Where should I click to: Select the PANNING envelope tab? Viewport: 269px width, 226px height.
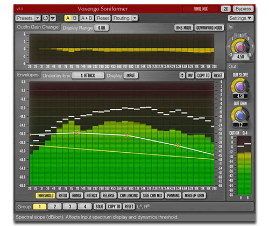173,195
